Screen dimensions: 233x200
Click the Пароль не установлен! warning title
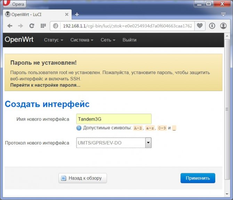click(43, 63)
